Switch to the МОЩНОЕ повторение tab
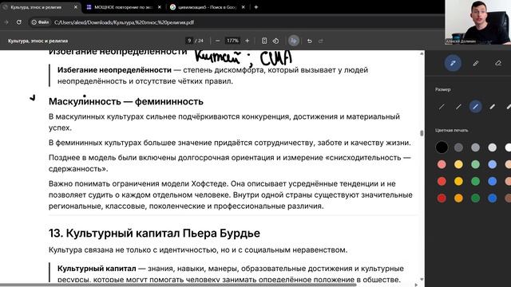This screenshot has height=287, width=511. [124, 7]
